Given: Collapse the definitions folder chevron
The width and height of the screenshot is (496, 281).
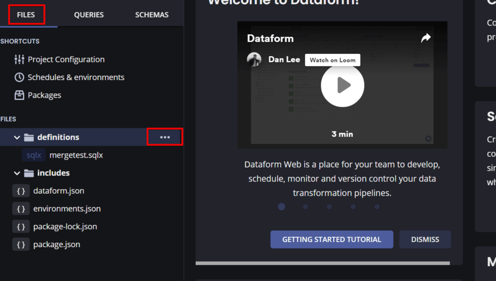Looking at the screenshot, I should 17,137.
